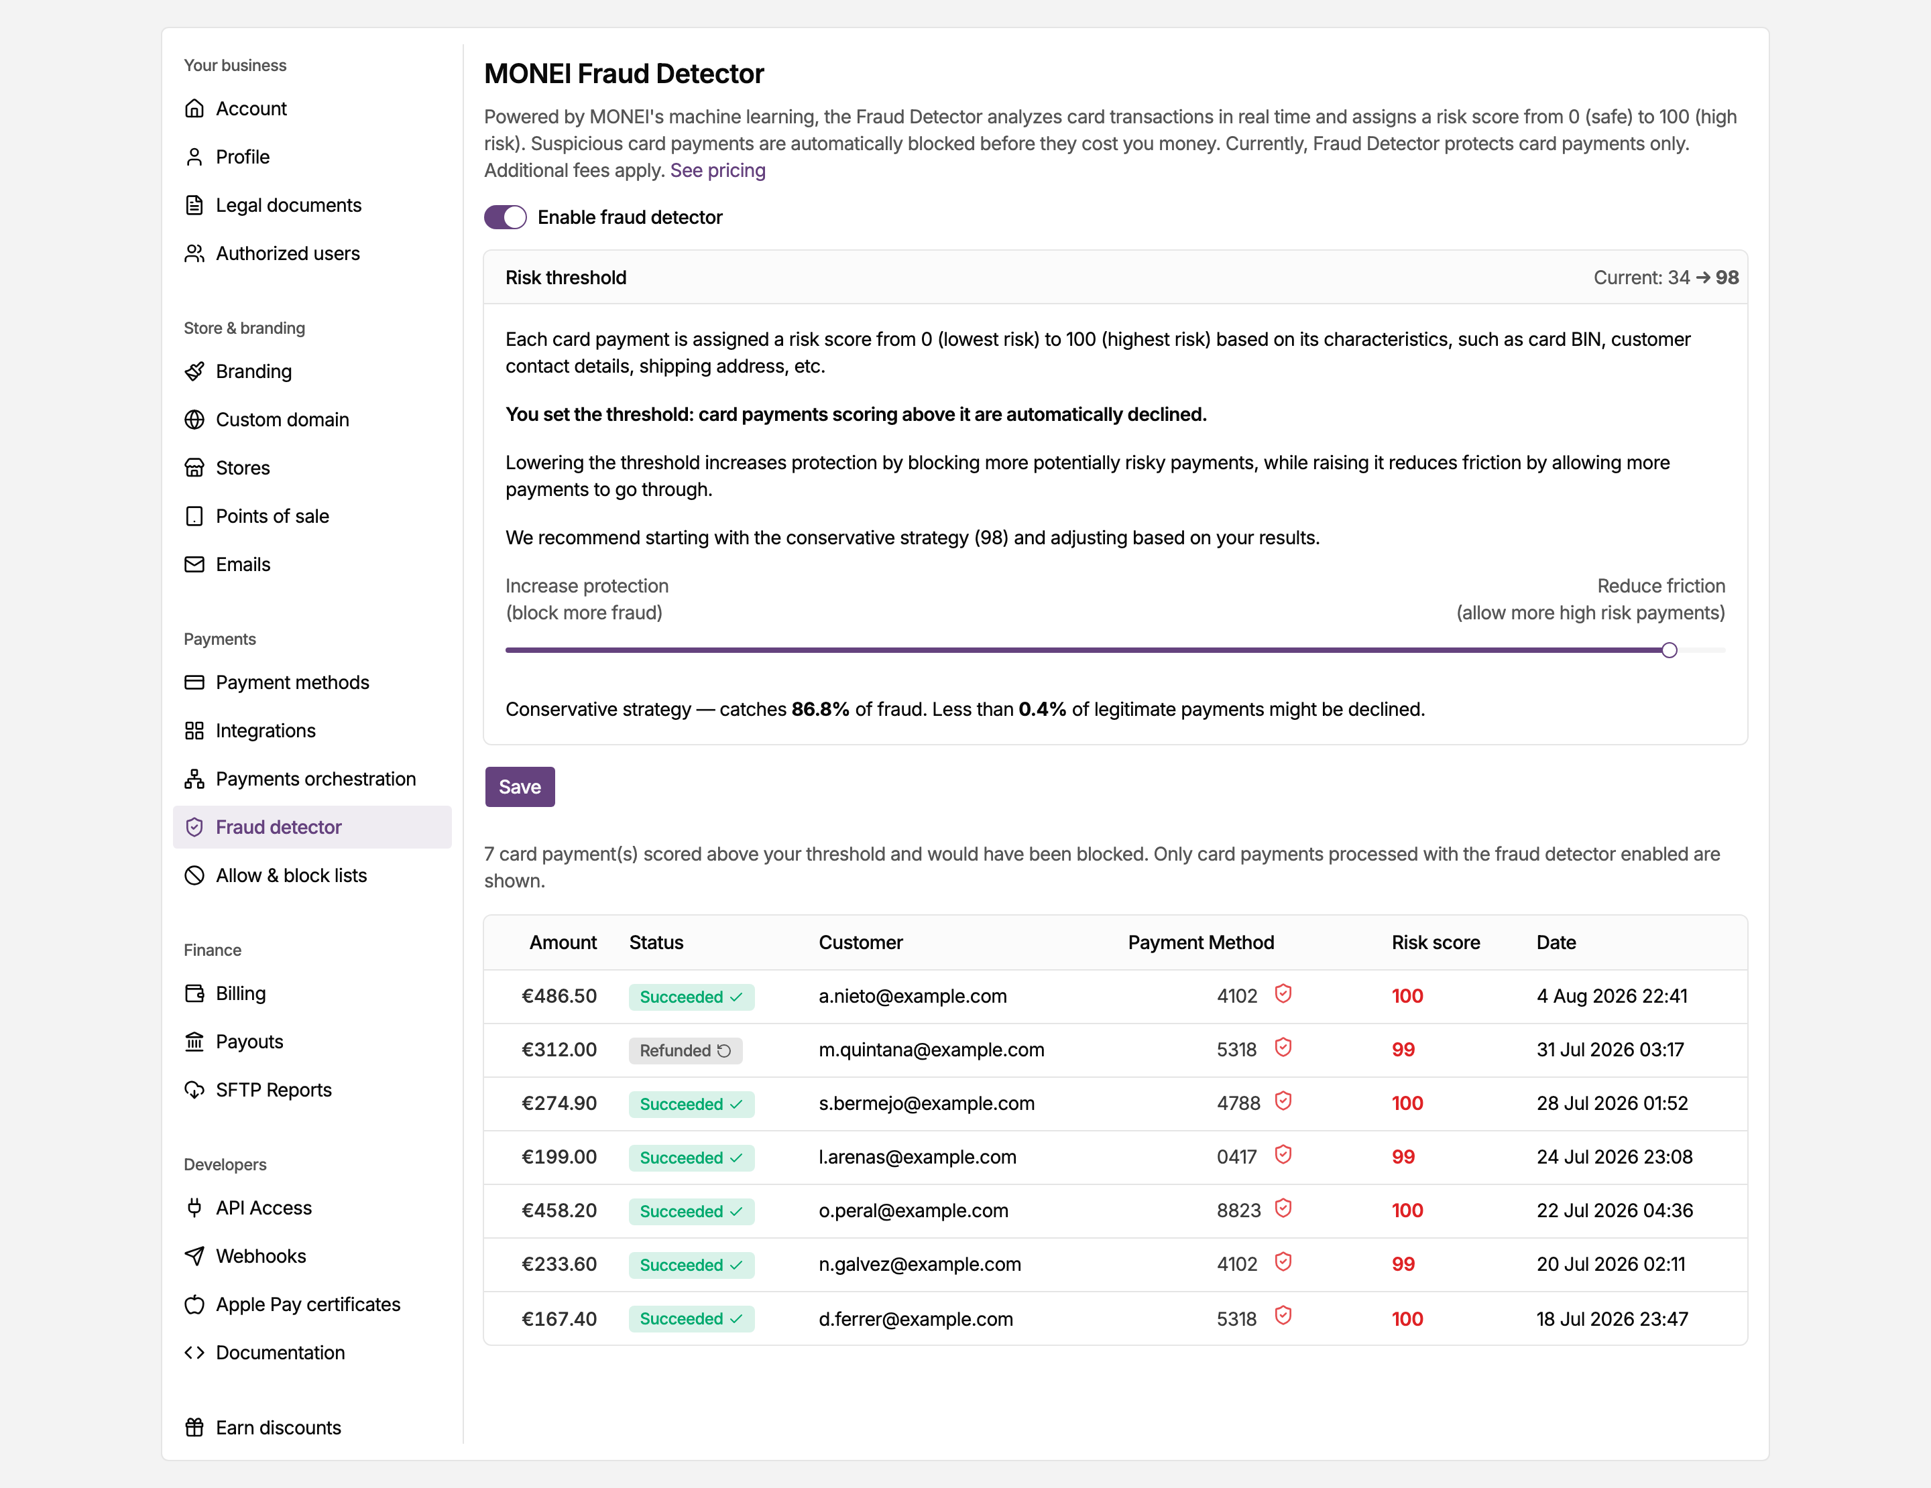Open Earn discounts in sidebar
The height and width of the screenshot is (1488, 1931).
tap(312, 1428)
